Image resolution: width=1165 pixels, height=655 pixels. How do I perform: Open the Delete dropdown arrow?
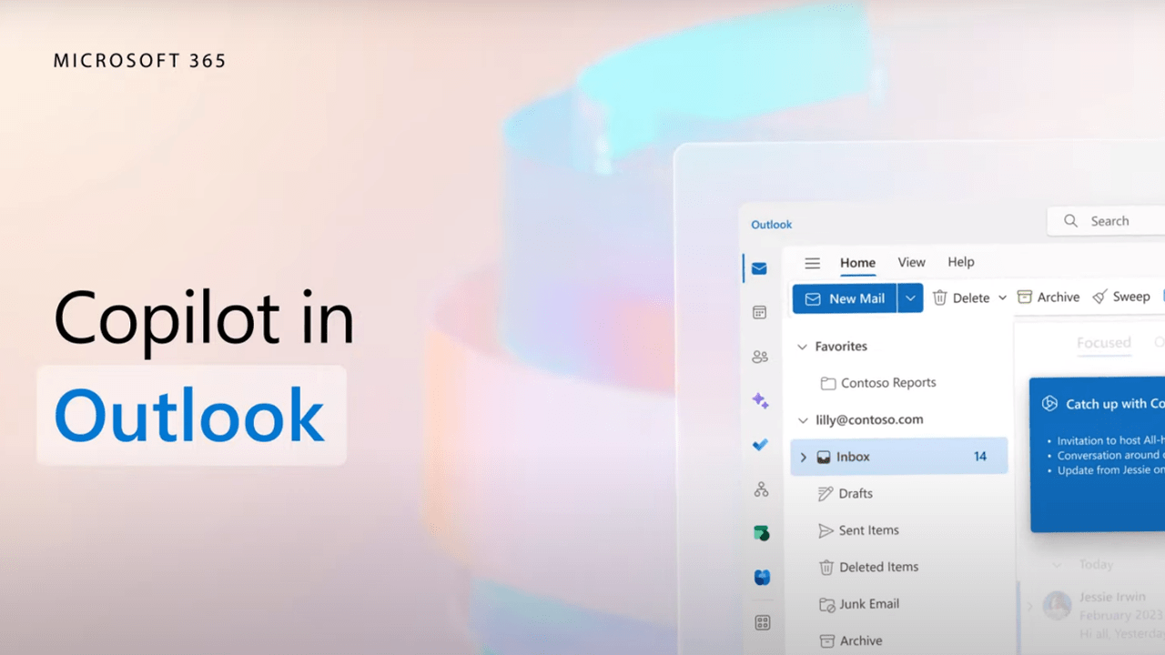pos(1002,297)
